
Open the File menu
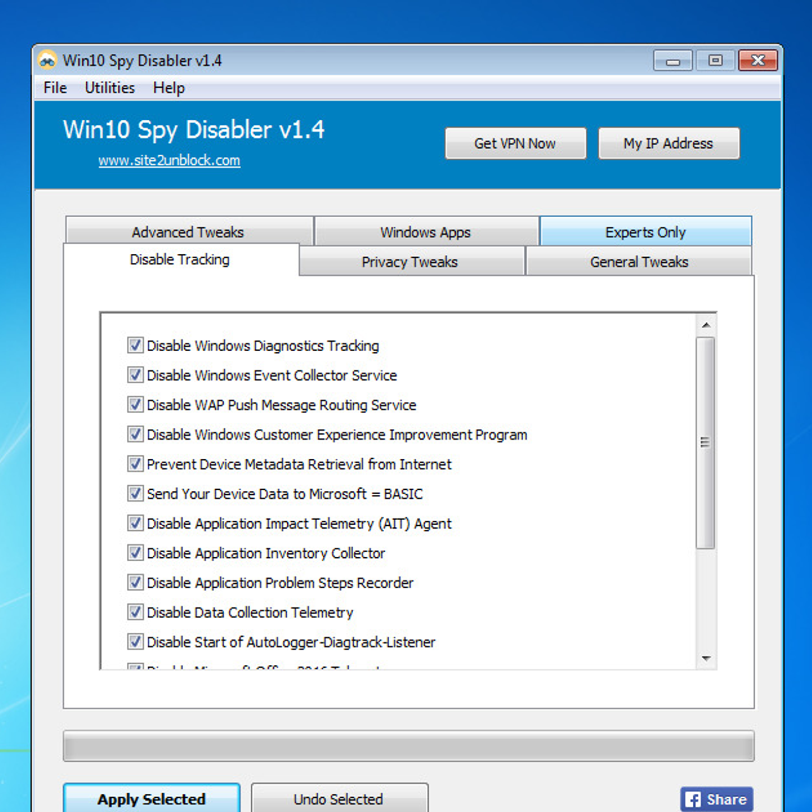(x=55, y=88)
